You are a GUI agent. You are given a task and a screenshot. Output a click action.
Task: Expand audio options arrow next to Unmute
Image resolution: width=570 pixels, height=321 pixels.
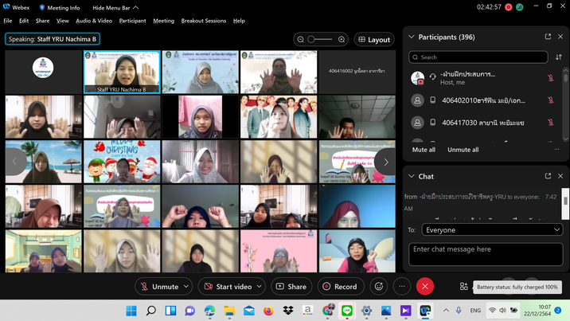tap(186, 286)
